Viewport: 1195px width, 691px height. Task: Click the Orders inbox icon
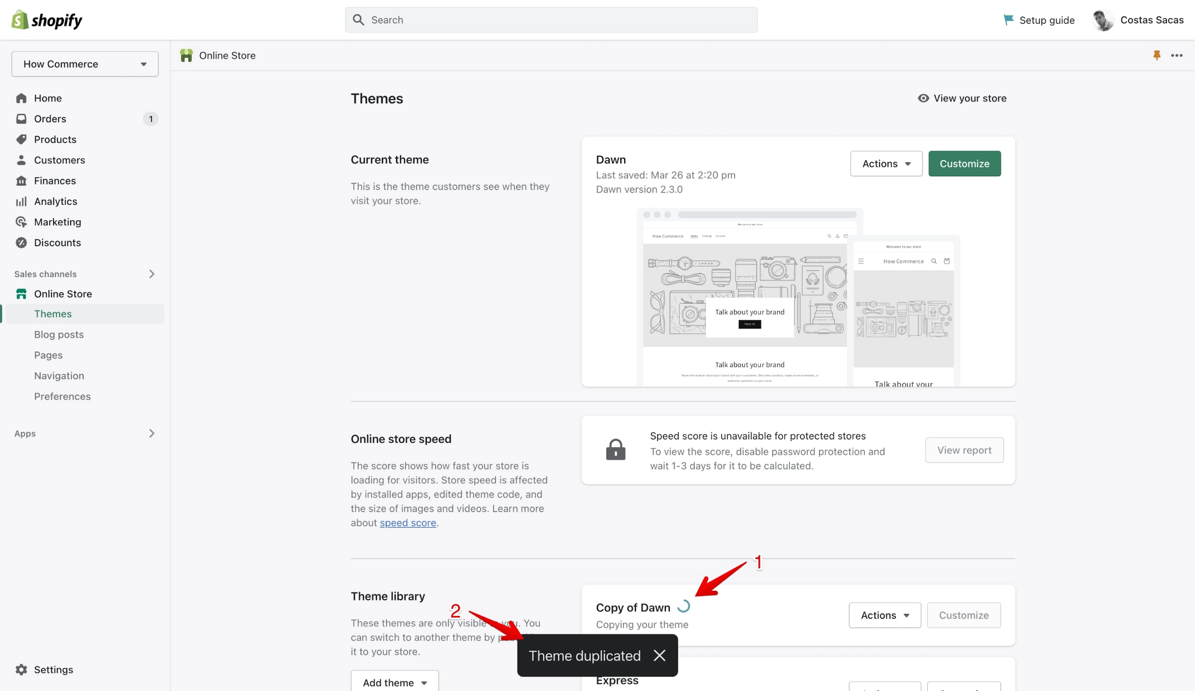(x=21, y=119)
